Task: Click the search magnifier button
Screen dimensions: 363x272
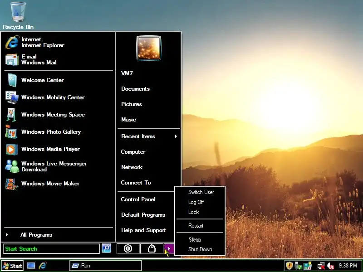Action: tap(106, 248)
